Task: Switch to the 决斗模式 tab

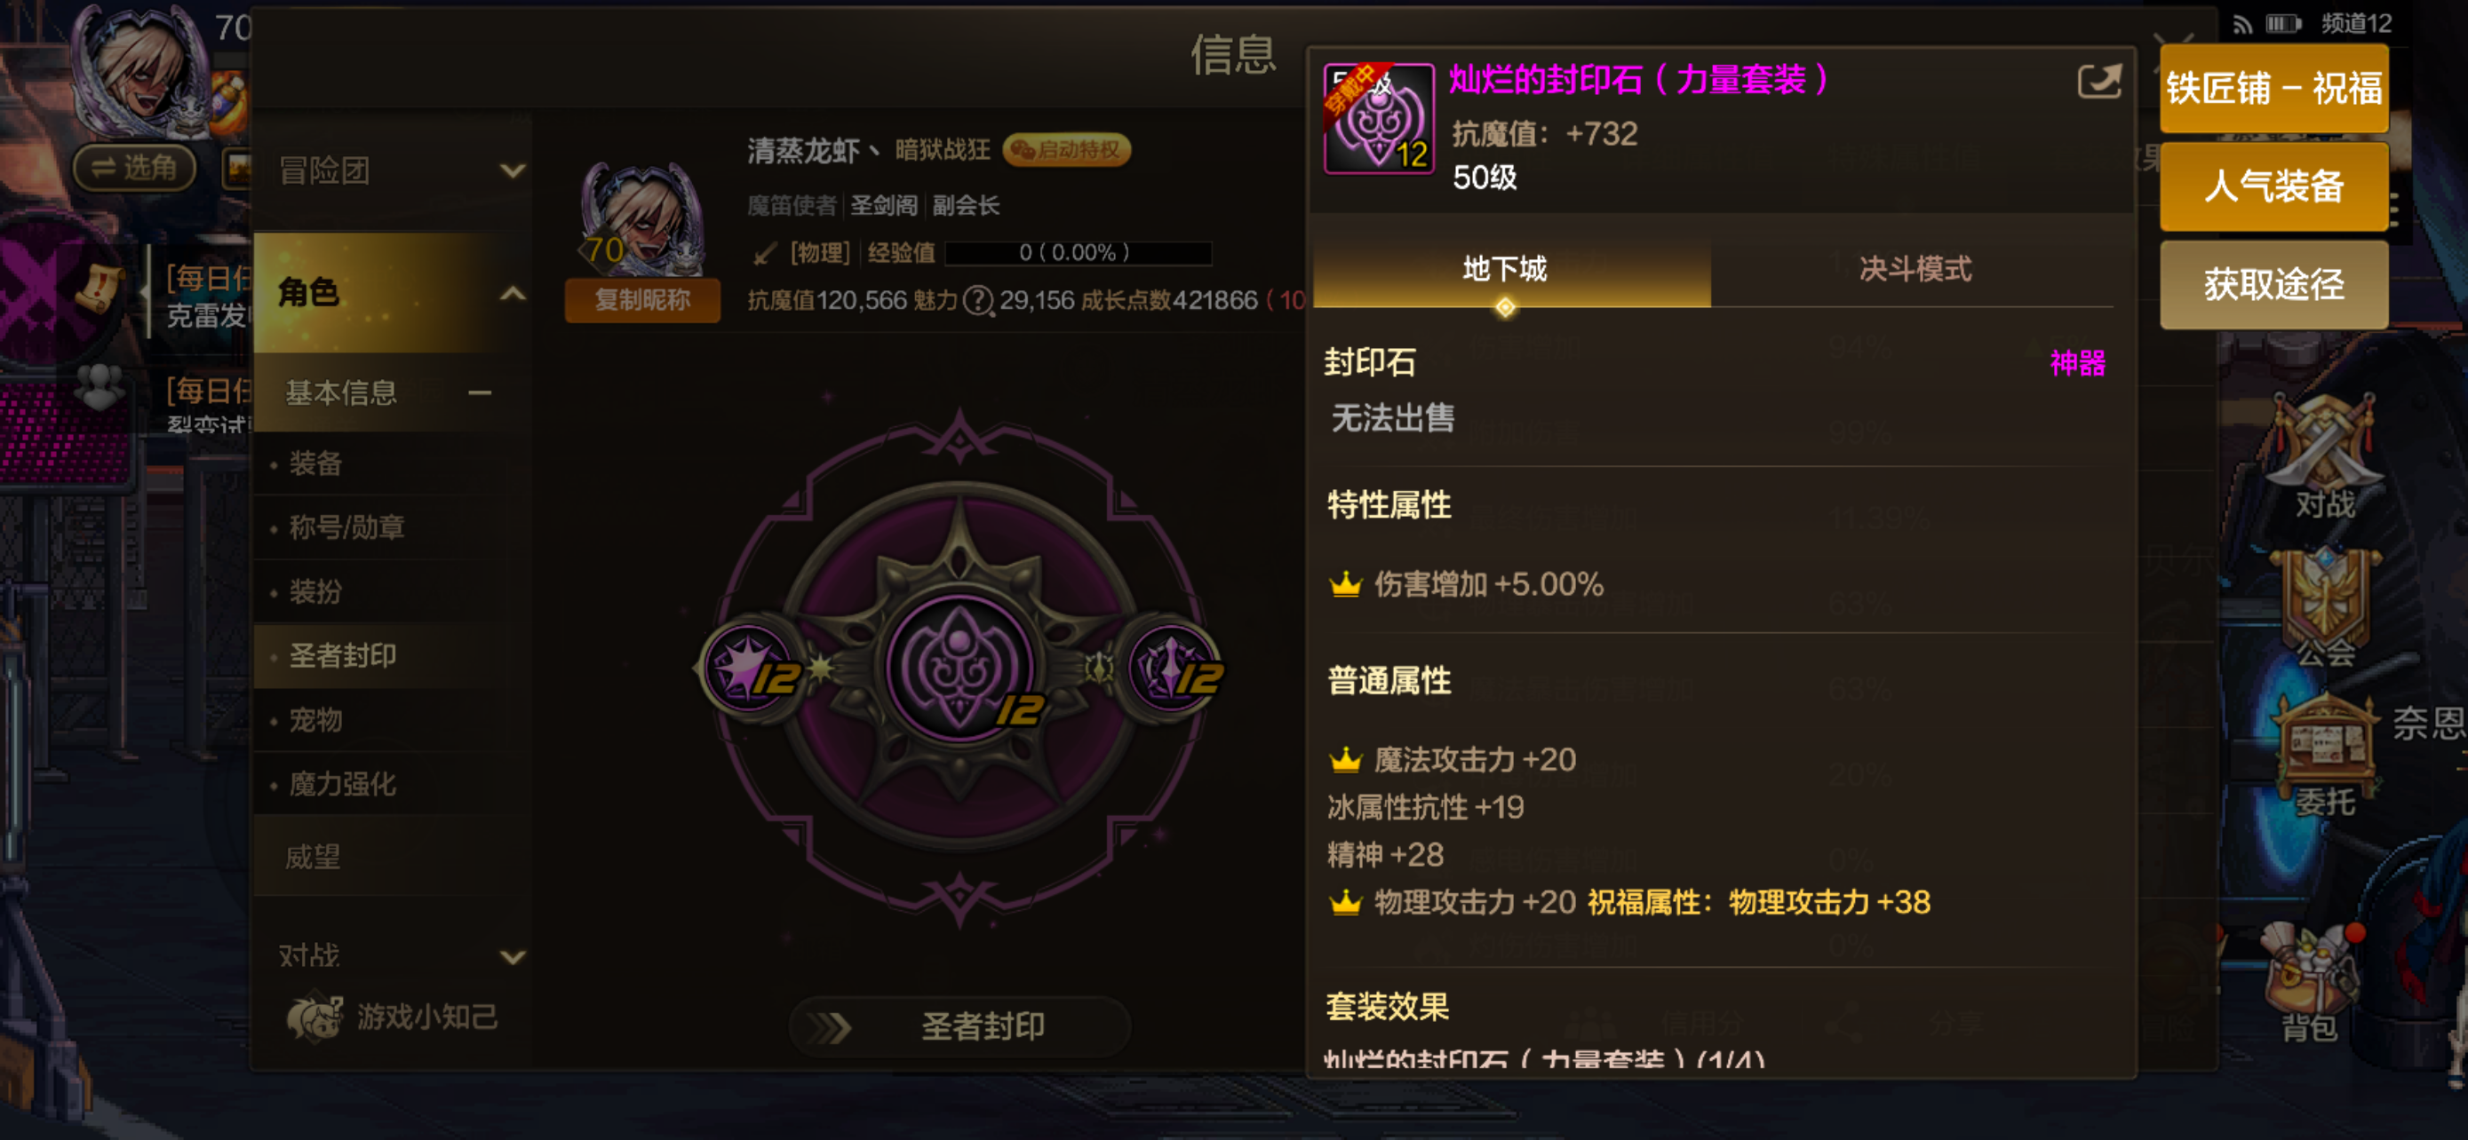Action: coord(1915,269)
